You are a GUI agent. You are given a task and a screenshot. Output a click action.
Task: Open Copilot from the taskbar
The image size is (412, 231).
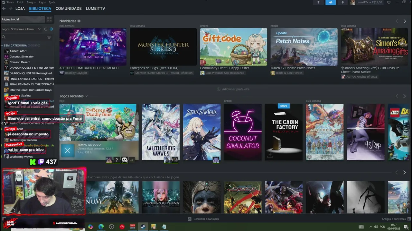point(90,227)
